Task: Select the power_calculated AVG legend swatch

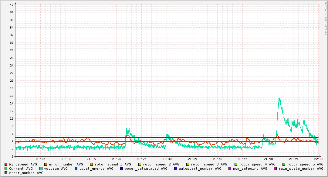Action: pos(121,168)
